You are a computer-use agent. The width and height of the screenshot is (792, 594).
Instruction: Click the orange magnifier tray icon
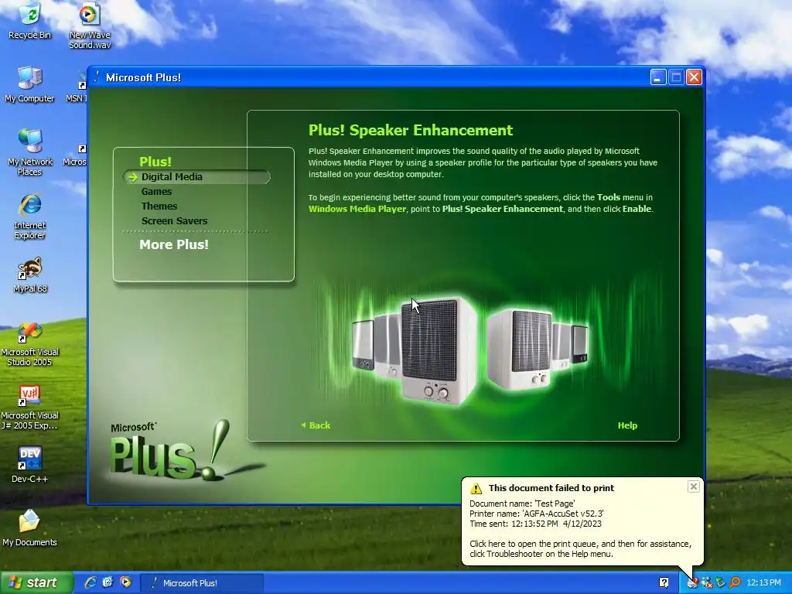[x=735, y=583]
